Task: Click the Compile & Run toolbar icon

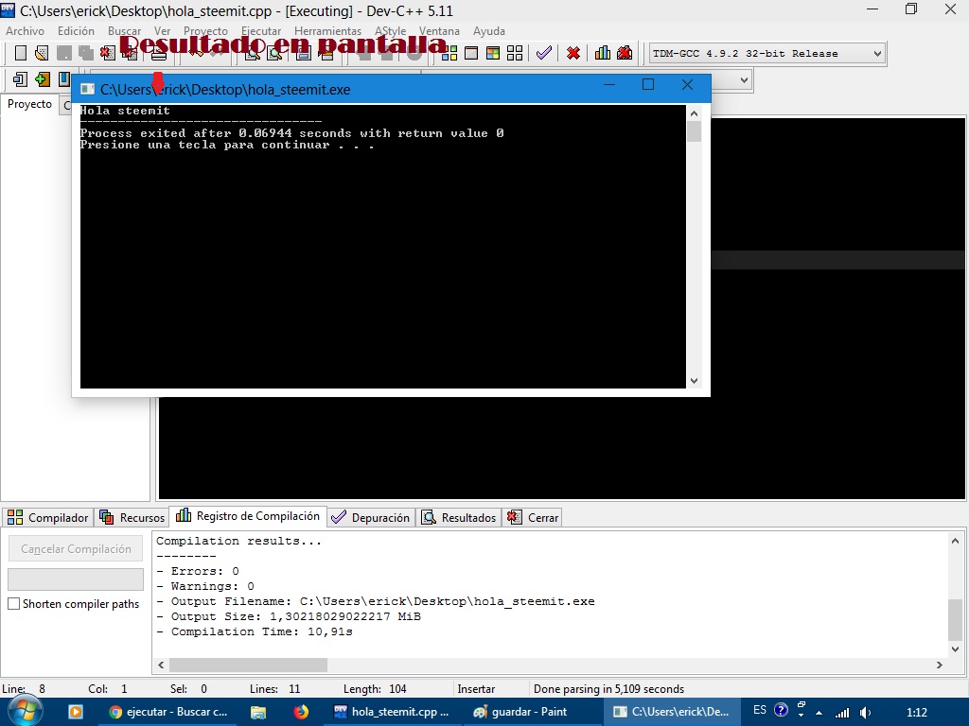Action: (493, 53)
